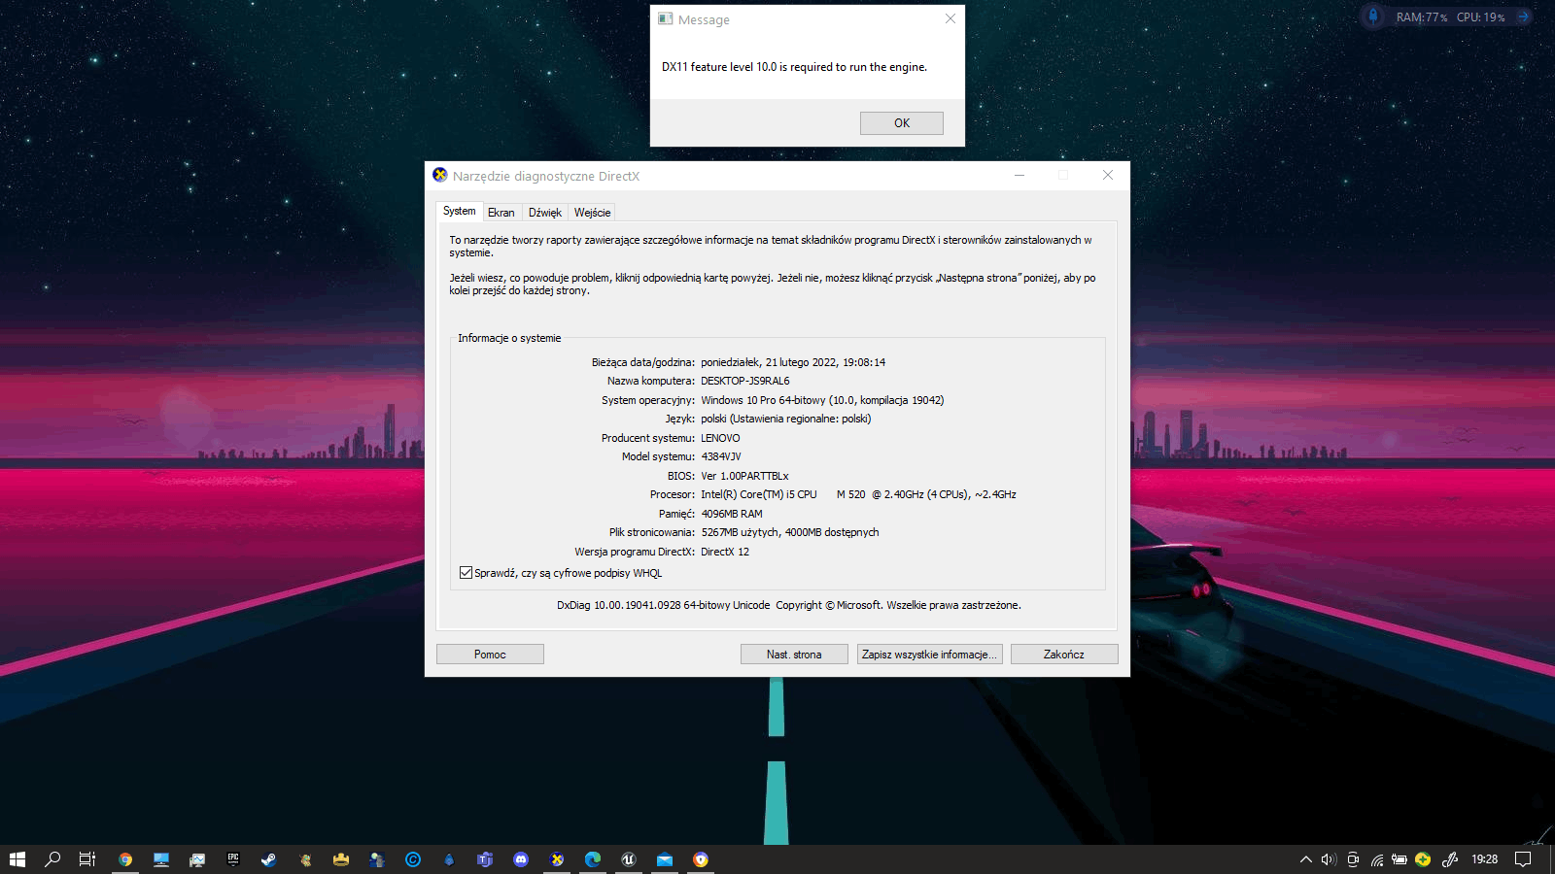Close the DirectX diagnostic tool window
This screenshot has height=874, width=1555.
coord(1108,175)
